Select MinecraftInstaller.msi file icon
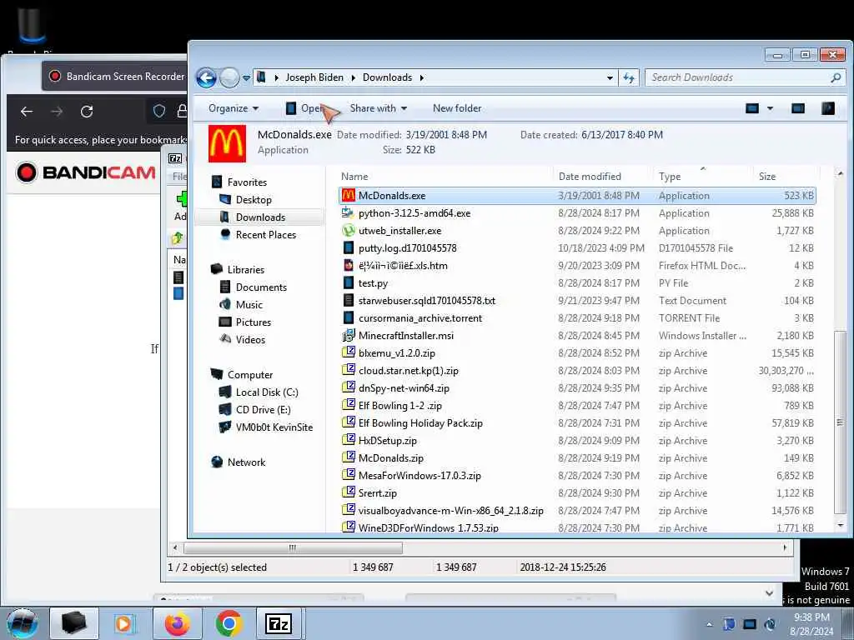 pyautogui.click(x=348, y=336)
